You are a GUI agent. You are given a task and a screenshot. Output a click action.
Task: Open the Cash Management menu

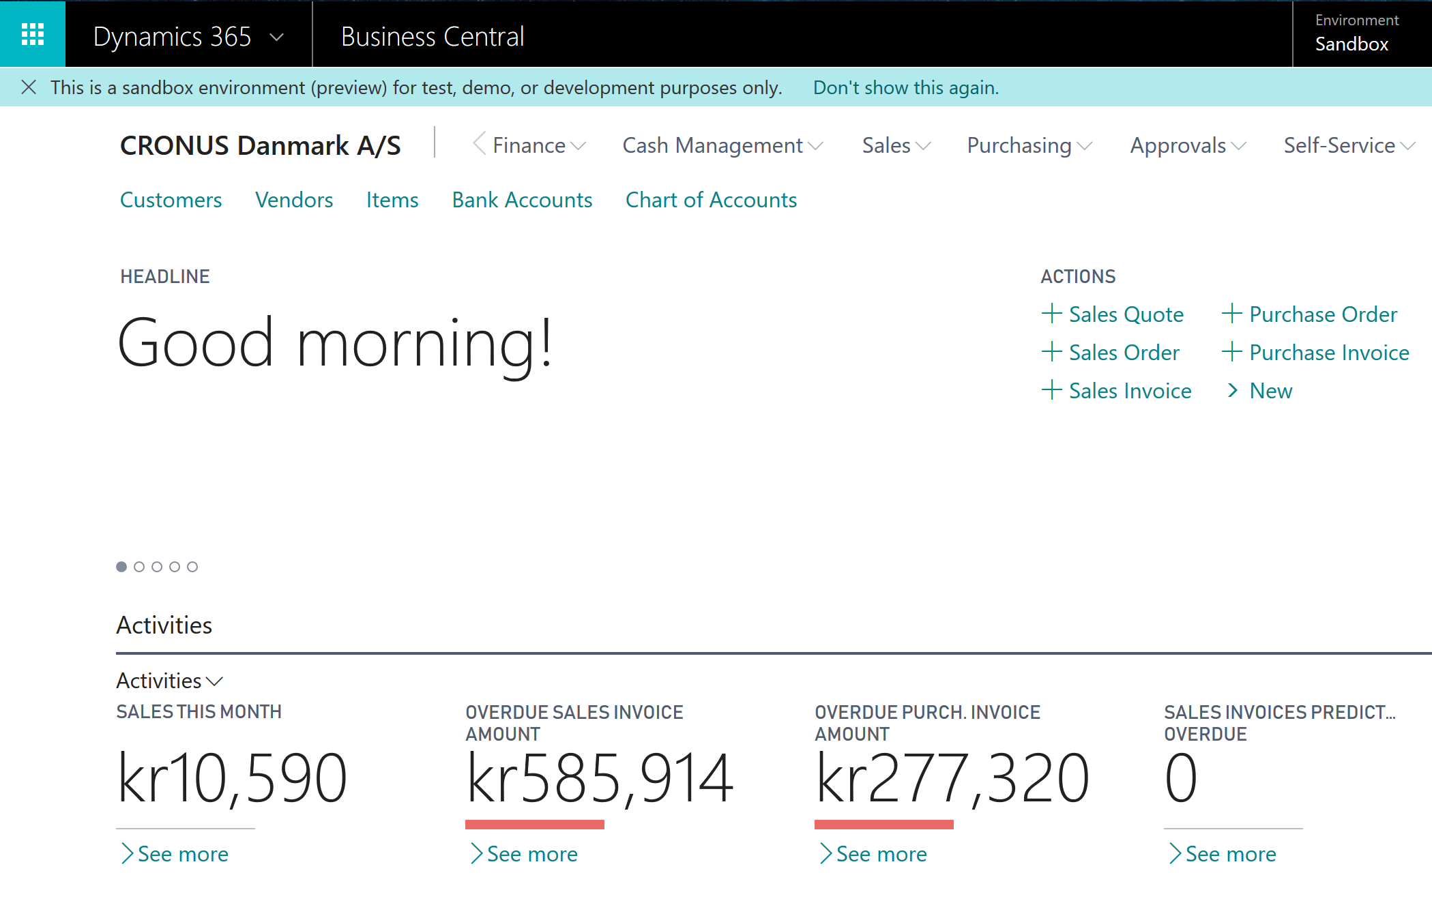tap(723, 145)
